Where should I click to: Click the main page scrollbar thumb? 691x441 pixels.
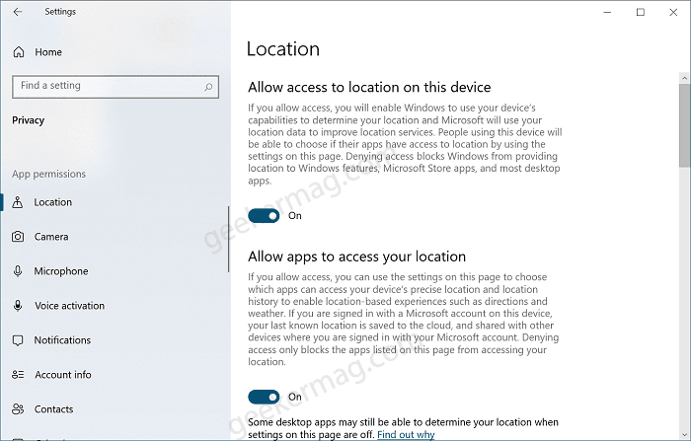coord(684,125)
